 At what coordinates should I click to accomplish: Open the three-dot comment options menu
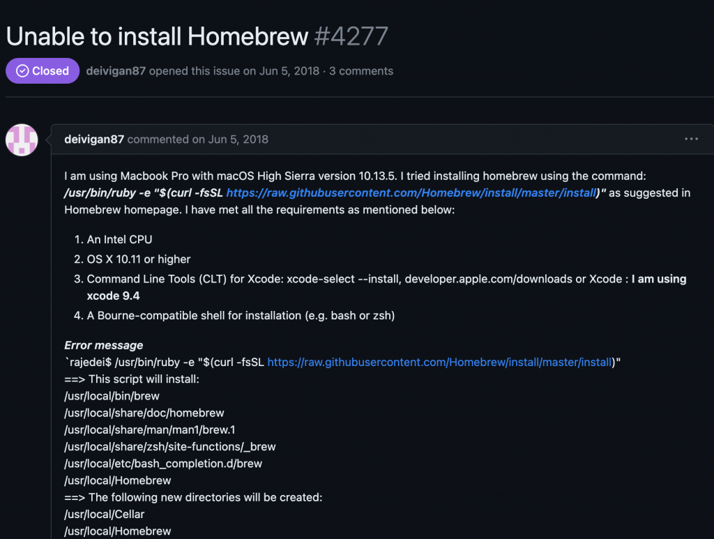pos(691,139)
